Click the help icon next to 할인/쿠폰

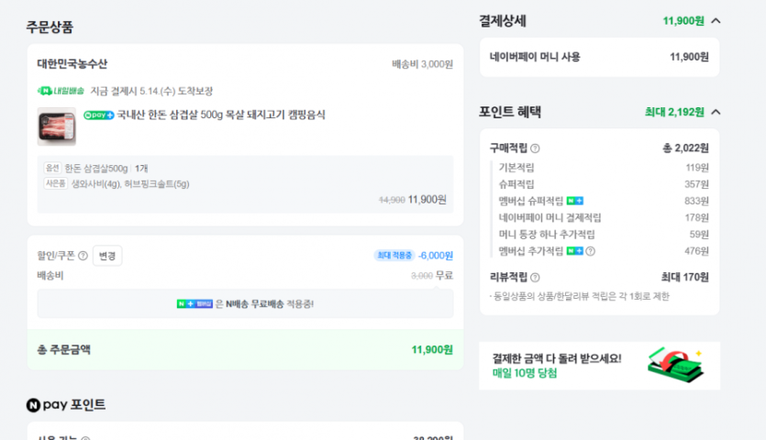click(83, 256)
